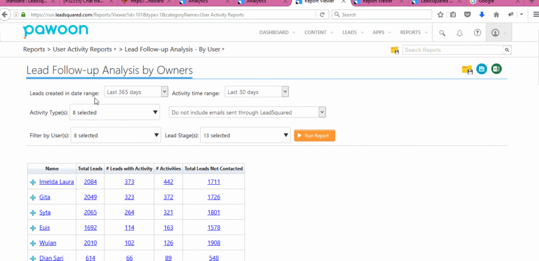Viewport: 539px width, 261px height.
Task: Open the Activity Type(s) dropdown
Action: click(x=115, y=112)
